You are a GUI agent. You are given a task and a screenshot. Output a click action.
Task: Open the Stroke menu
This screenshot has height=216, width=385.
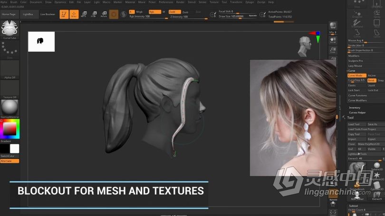click(202, 2)
